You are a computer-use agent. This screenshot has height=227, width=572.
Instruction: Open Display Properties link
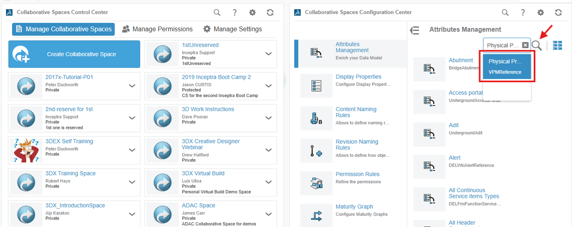359,77
